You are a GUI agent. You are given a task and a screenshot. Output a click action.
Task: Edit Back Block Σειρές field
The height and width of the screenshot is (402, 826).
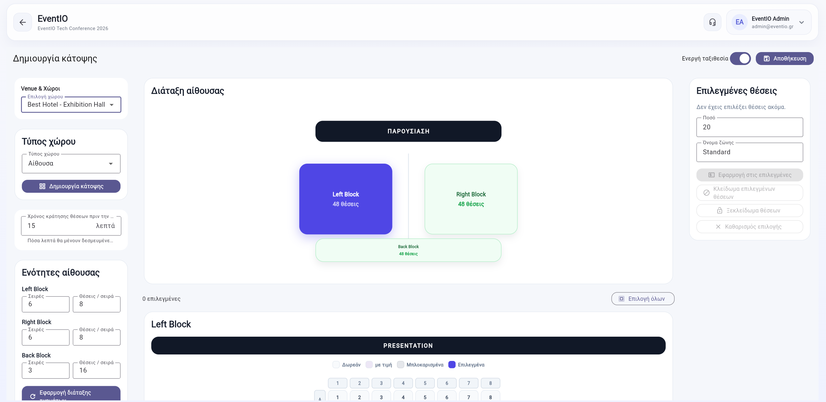pyautogui.click(x=46, y=370)
